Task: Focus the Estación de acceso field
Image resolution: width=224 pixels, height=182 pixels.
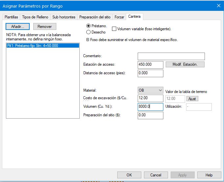Action: click(150, 65)
